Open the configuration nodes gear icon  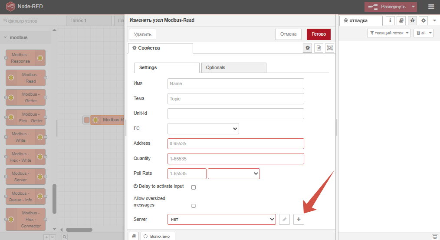coord(424,20)
